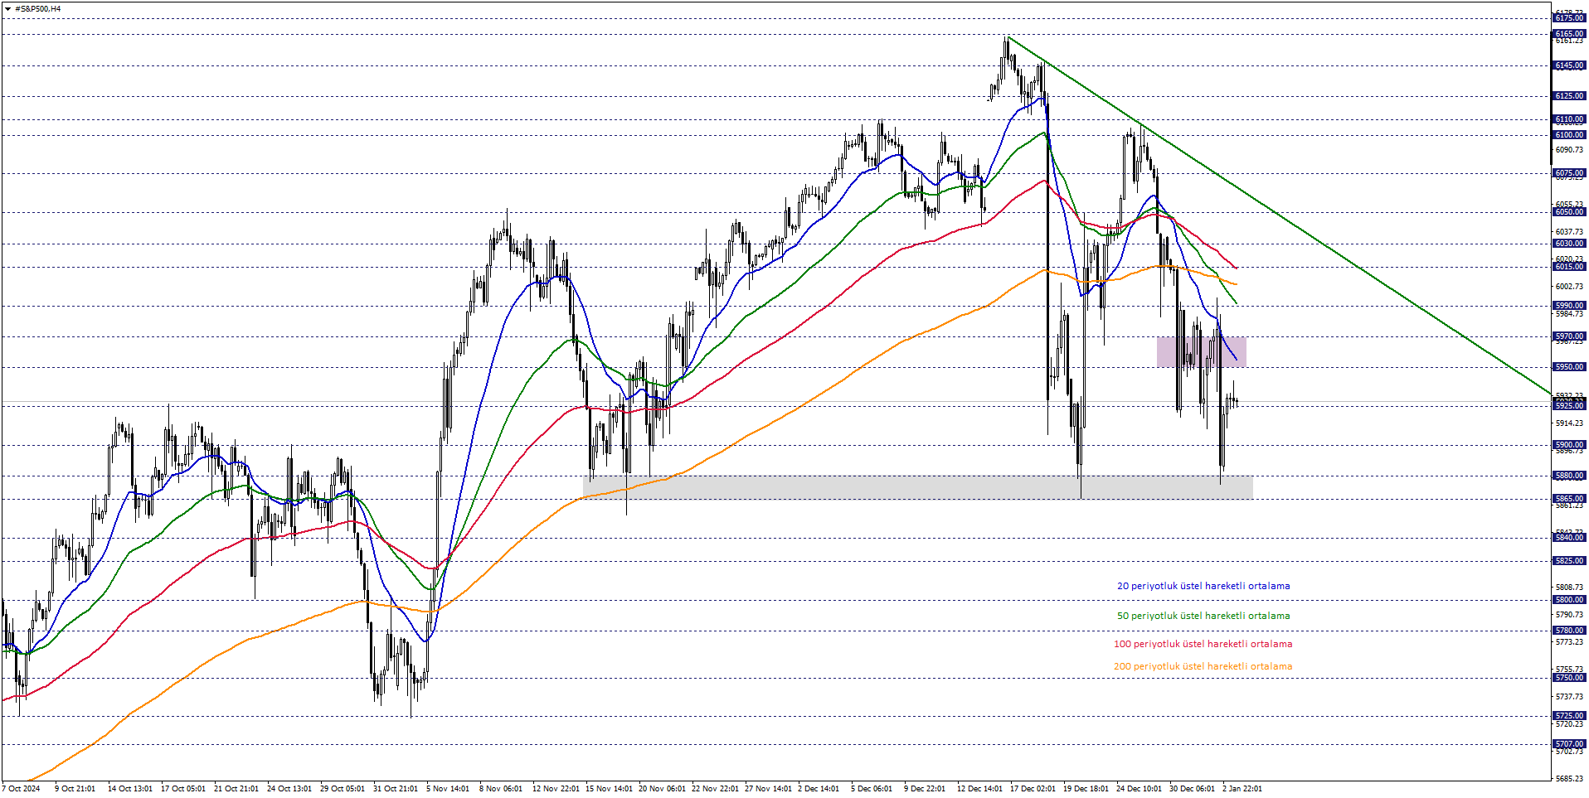Click the 6002.73 price scale value
This screenshot has width=1589, height=798.
[x=1569, y=287]
